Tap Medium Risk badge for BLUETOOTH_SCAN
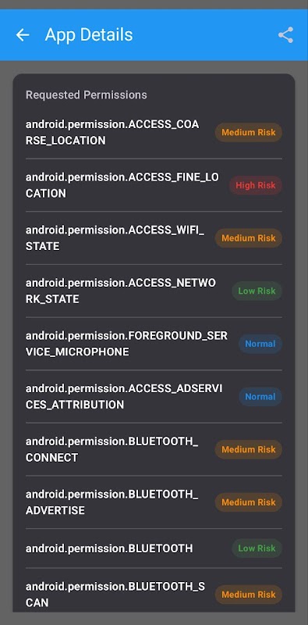308x625 pixels. pyautogui.click(x=249, y=595)
